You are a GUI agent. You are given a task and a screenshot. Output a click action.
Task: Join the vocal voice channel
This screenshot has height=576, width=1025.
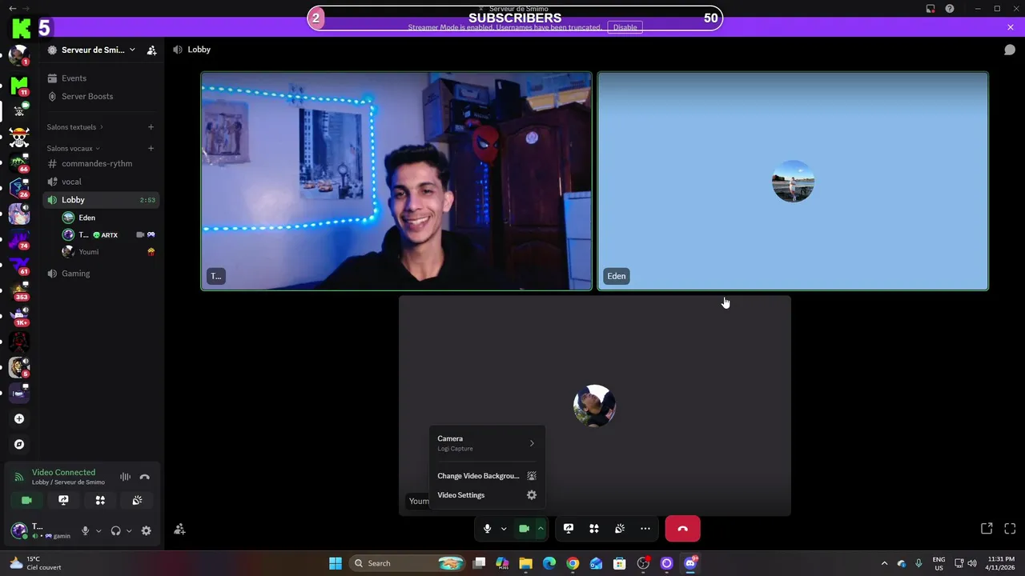pos(102,182)
